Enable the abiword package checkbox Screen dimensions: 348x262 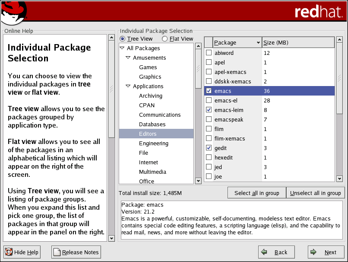tap(209, 53)
